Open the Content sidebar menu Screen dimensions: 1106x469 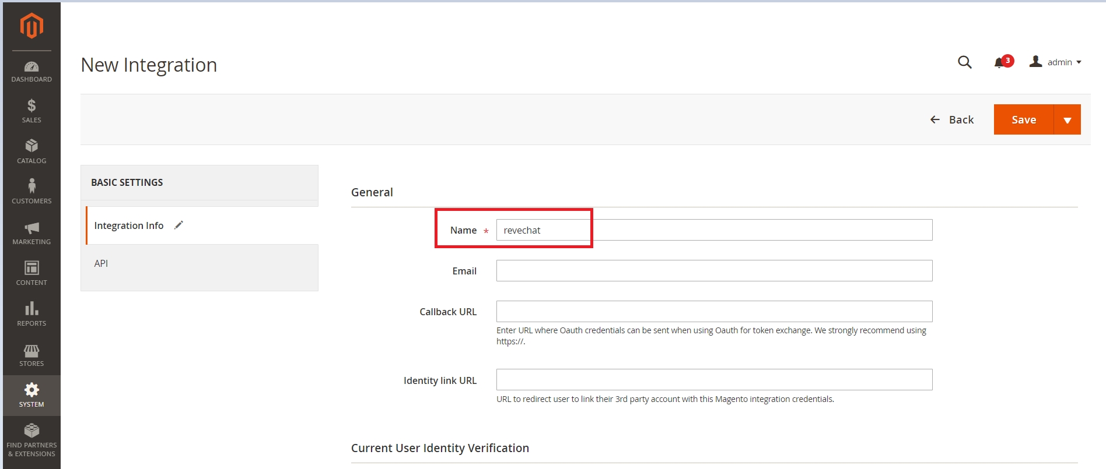click(x=32, y=273)
